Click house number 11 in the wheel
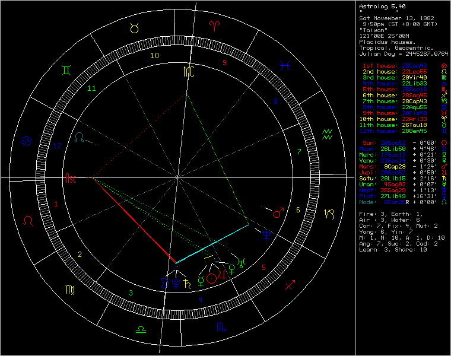 91,88
